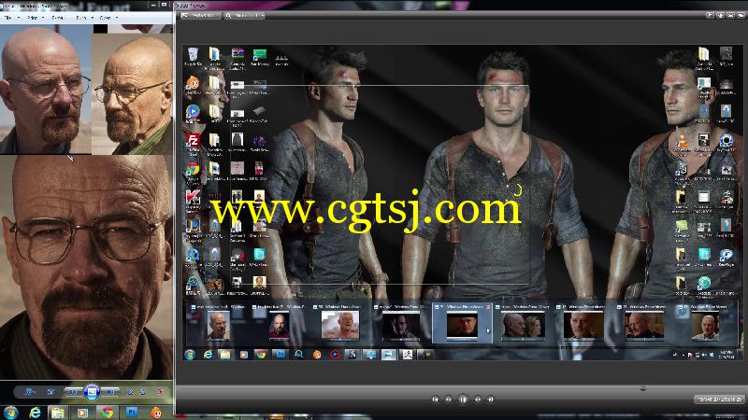
Task: Click the Kaspersky icon on recorded desktop
Action: [193, 201]
